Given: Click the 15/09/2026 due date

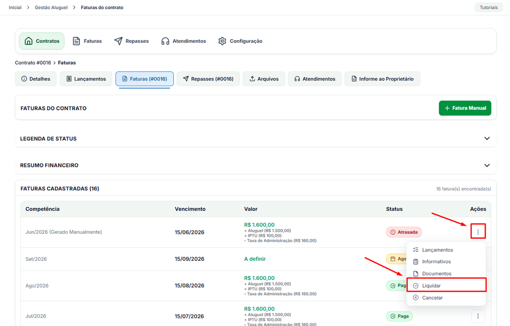Looking at the screenshot, I should pos(189,259).
